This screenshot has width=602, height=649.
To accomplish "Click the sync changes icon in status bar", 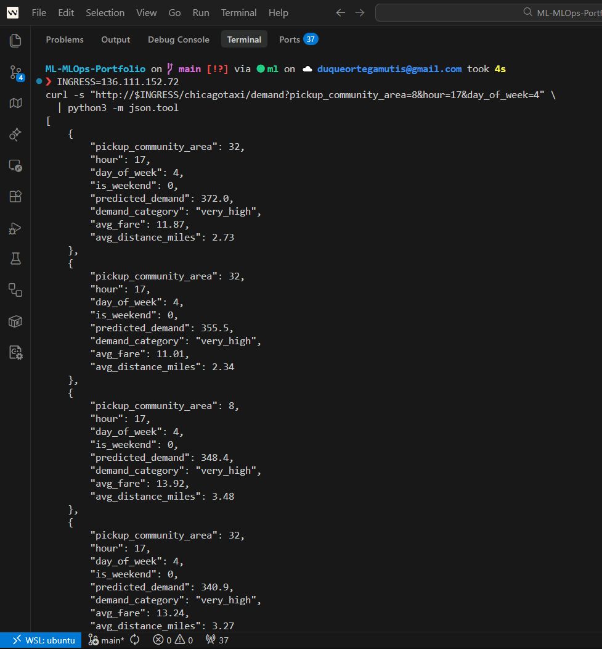I will pyautogui.click(x=135, y=640).
